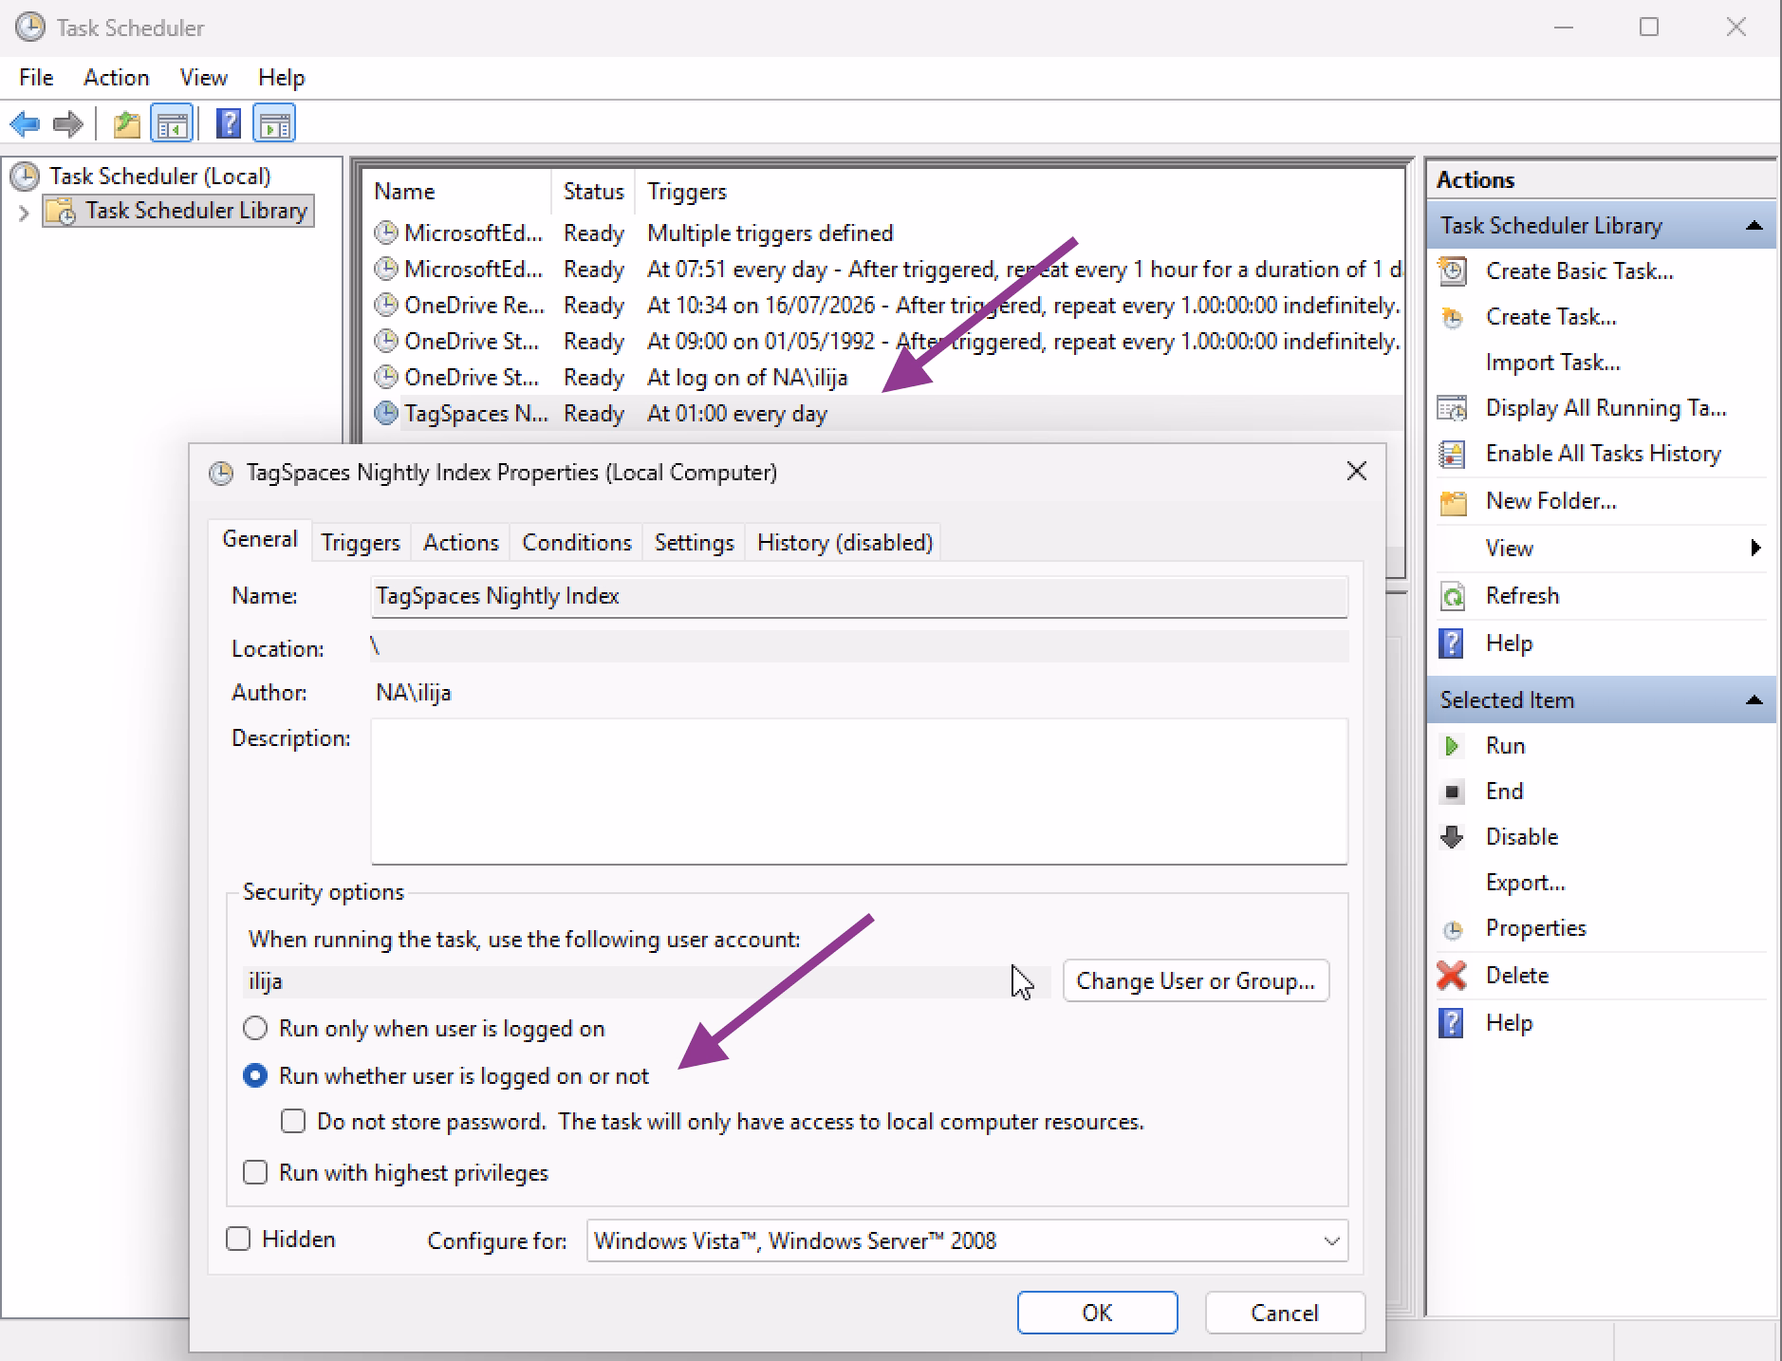This screenshot has height=1361, width=1782.
Task: Click the Disable down-arrow icon
Action: (1452, 837)
